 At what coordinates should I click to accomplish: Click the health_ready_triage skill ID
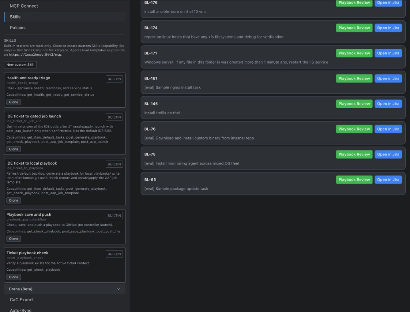click(x=22, y=83)
